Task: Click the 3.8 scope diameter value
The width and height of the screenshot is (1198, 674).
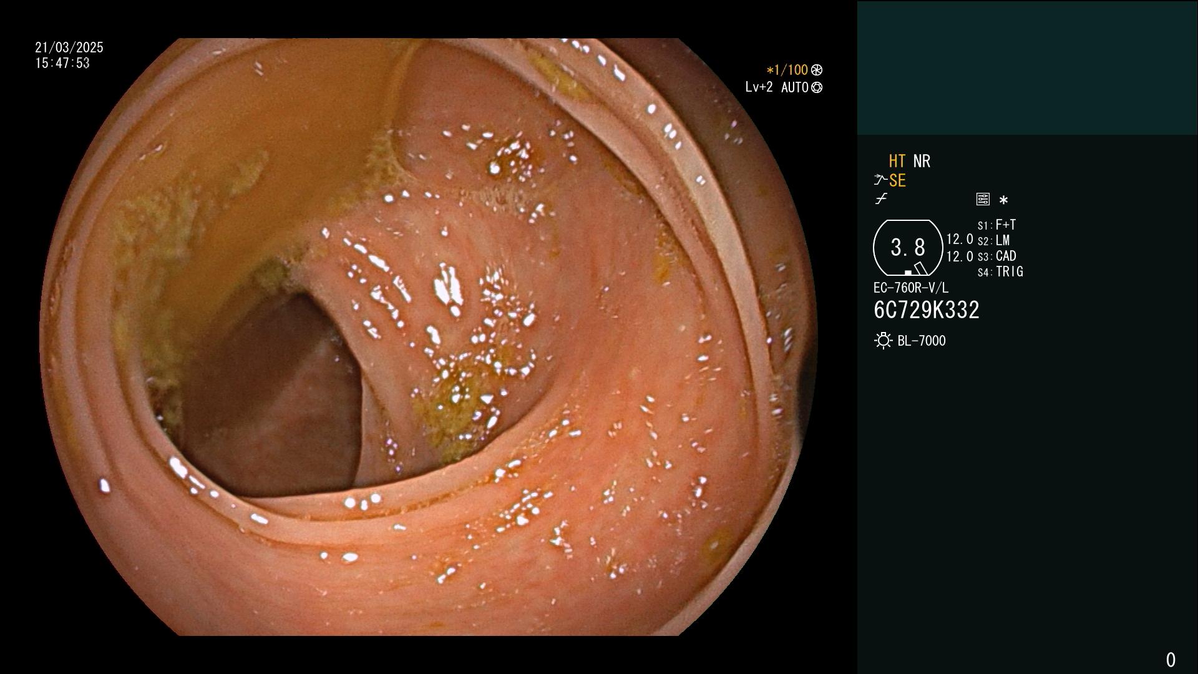Action: 908,248
